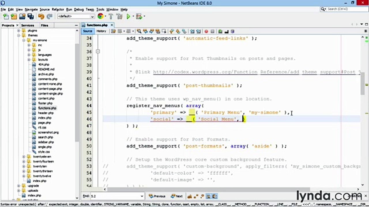Open the Refactor menu
This screenshot has width=369, height=207.
pos(58,9)
